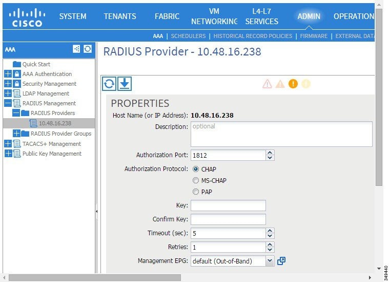The image size is (389, 282).
Task: Decrease the Timeout seconds value
Action: point(270,236)
